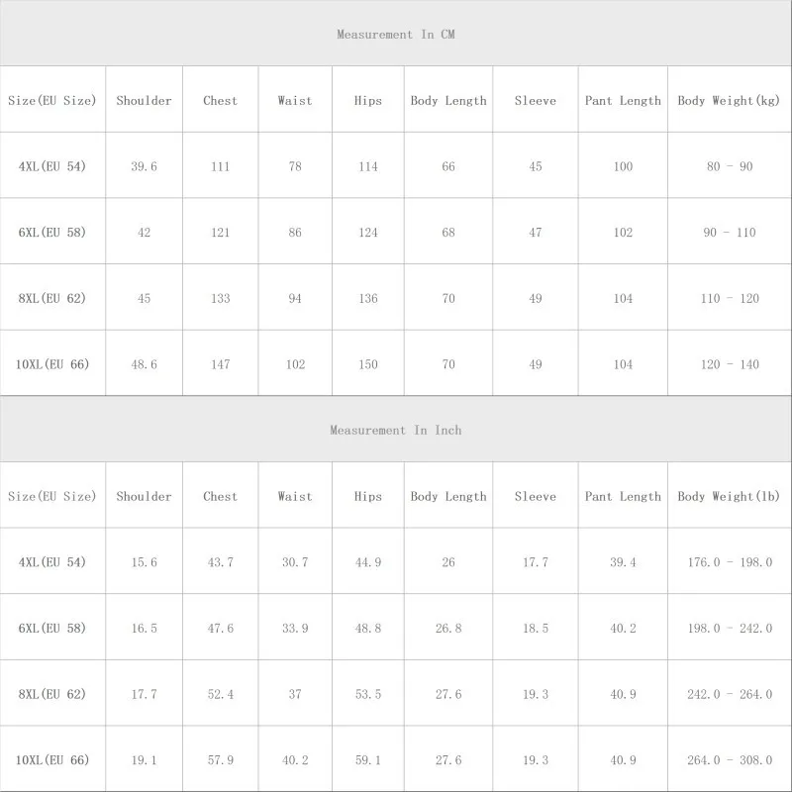This screenshot has width=792, height=792.
Task: Click shoulder value 48.6 in CM table
Action: (x=144, y=364)
